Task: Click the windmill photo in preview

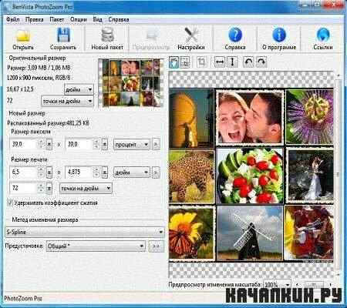Action: click(250, 233)
